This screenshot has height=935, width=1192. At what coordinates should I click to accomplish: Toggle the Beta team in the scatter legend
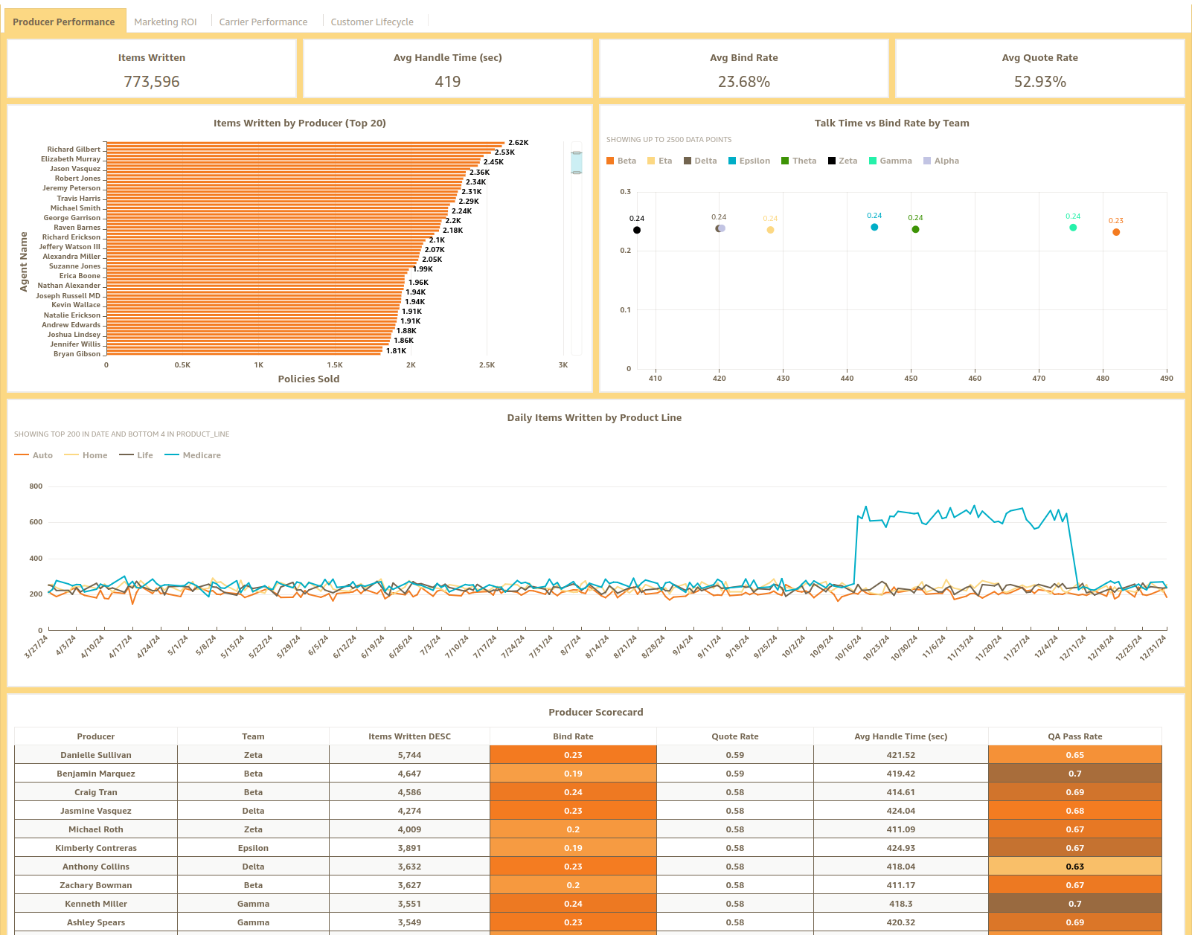pos(621,161)
